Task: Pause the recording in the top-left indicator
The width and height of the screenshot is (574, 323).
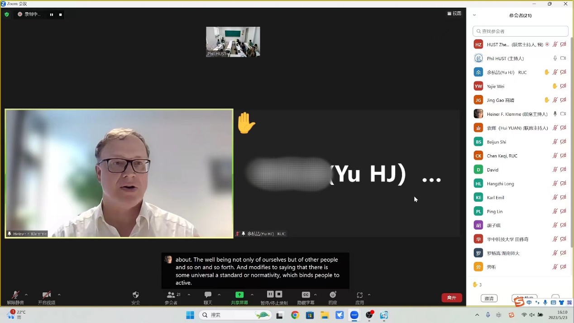Action: point(52,14)
